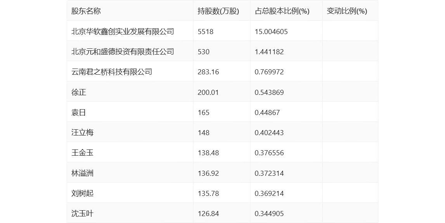Click the percentage 0.543869
The image size is (445, 223).
[269, 92]
